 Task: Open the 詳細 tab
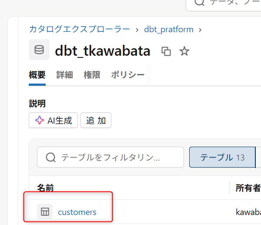click(x=64, y=75)
